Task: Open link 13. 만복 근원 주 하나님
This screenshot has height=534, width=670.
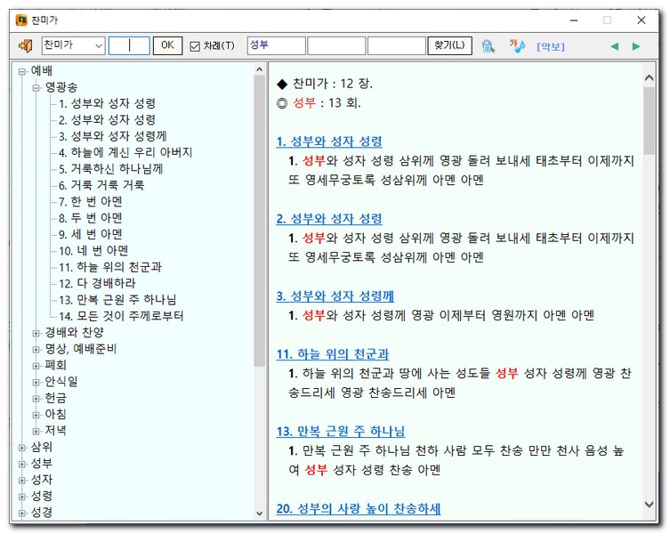Action: click(340, 432)
